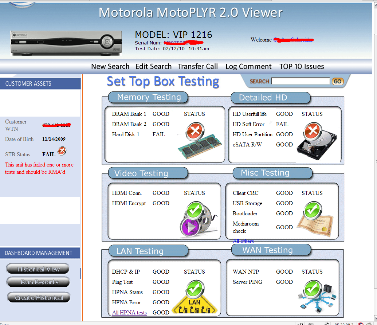Open TOP 10 Issues

click(x=302, y=66)
